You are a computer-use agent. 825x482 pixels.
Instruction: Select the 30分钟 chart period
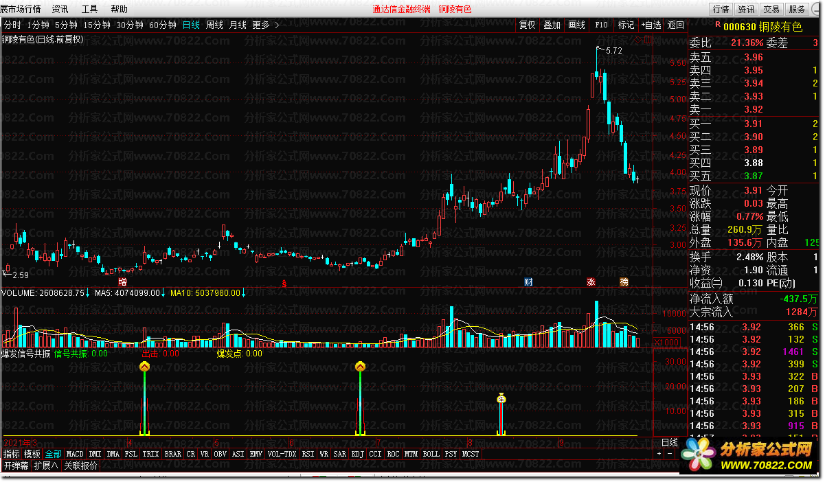130,25
